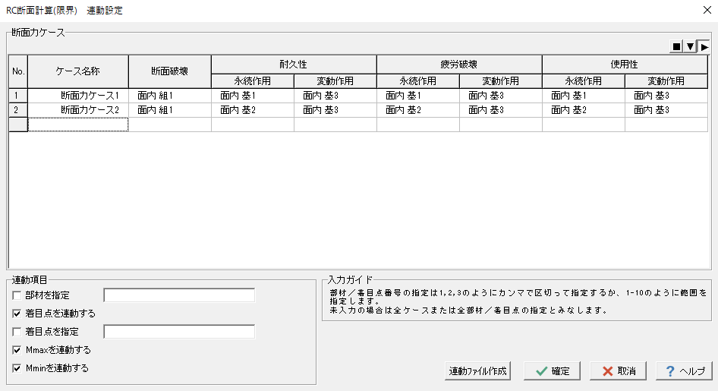The image size is (718, 391).
Task: Click the No. column header
Action: click(18, 71)
